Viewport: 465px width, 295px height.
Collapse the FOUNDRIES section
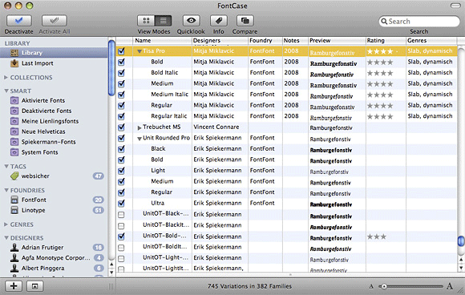point(6,190)
